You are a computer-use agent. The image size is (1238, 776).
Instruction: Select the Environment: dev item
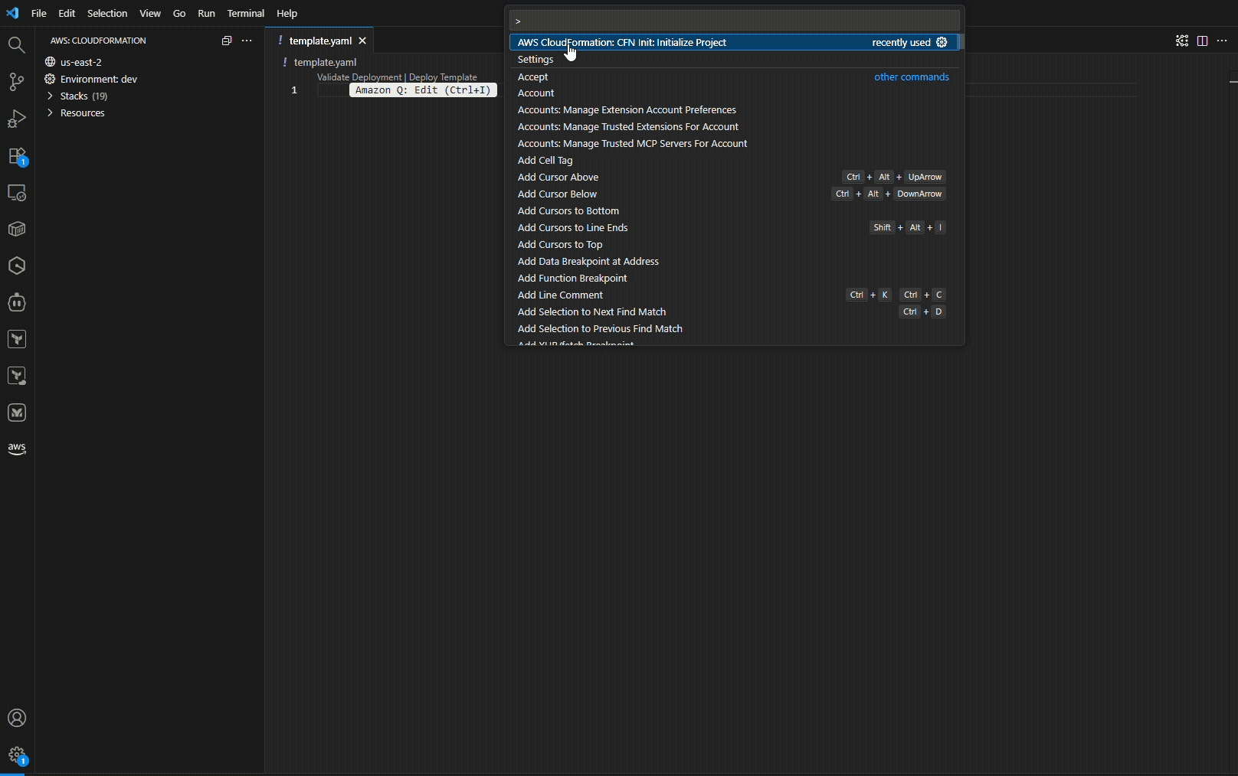(x=97, y=79)
